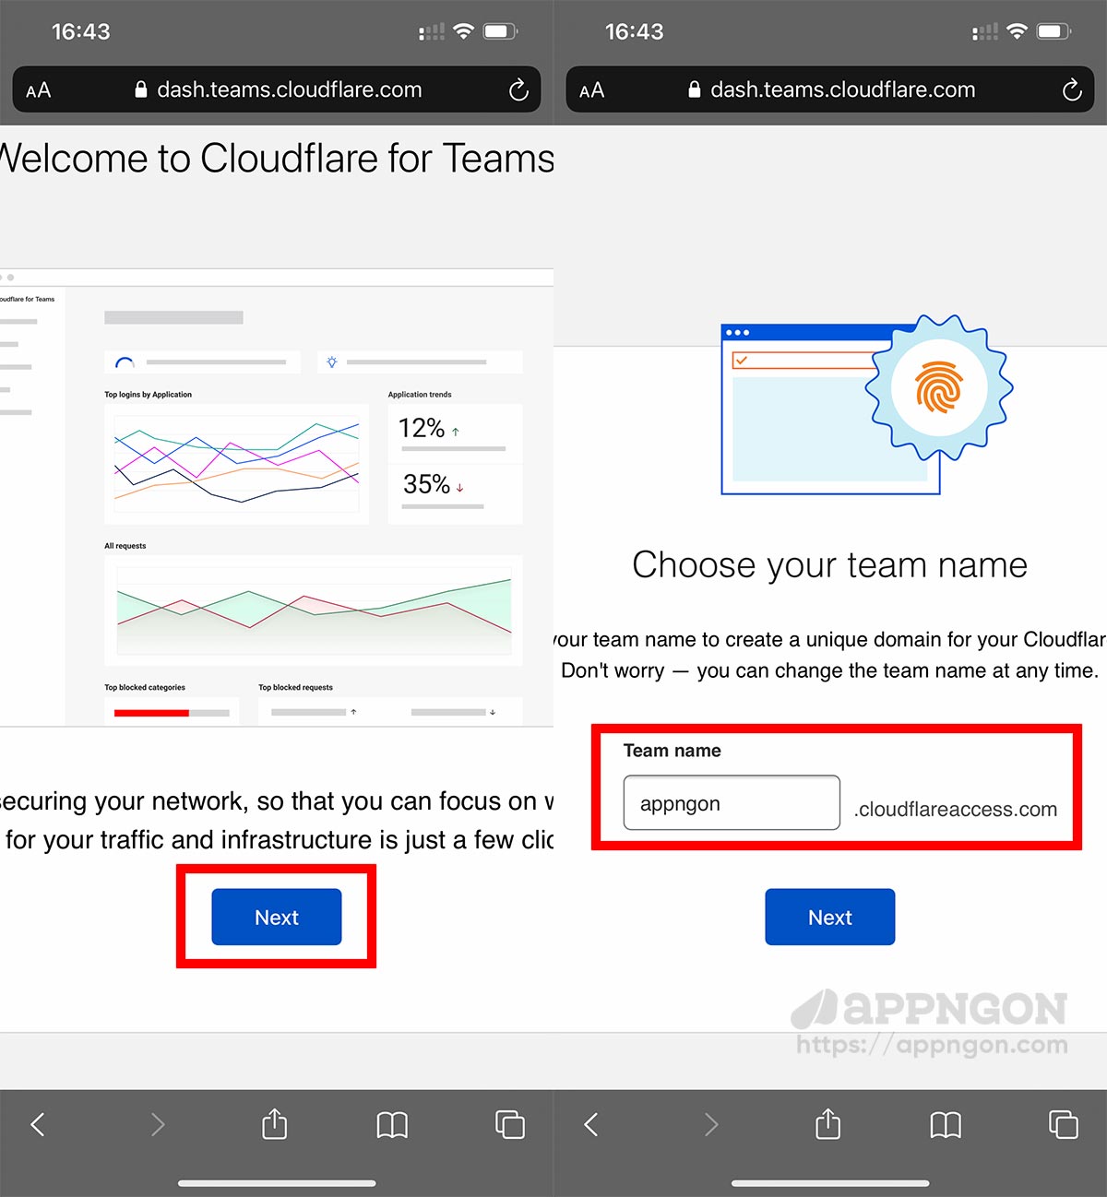Tap the lock icon in right address bar
This screenshot has width=1107, height=1197.
(x=695, y=89)
